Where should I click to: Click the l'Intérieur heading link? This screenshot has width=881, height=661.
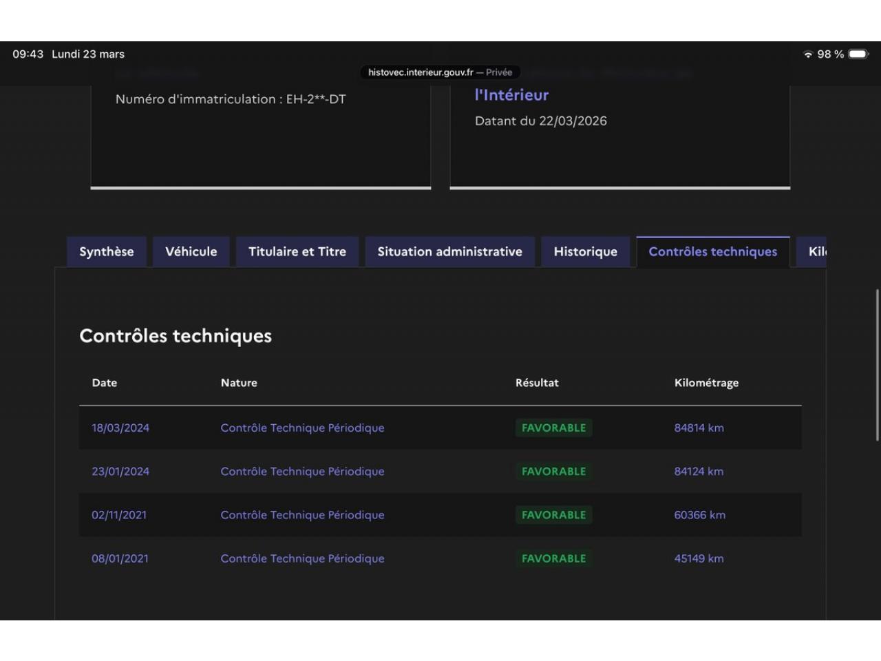coord(511,95)
